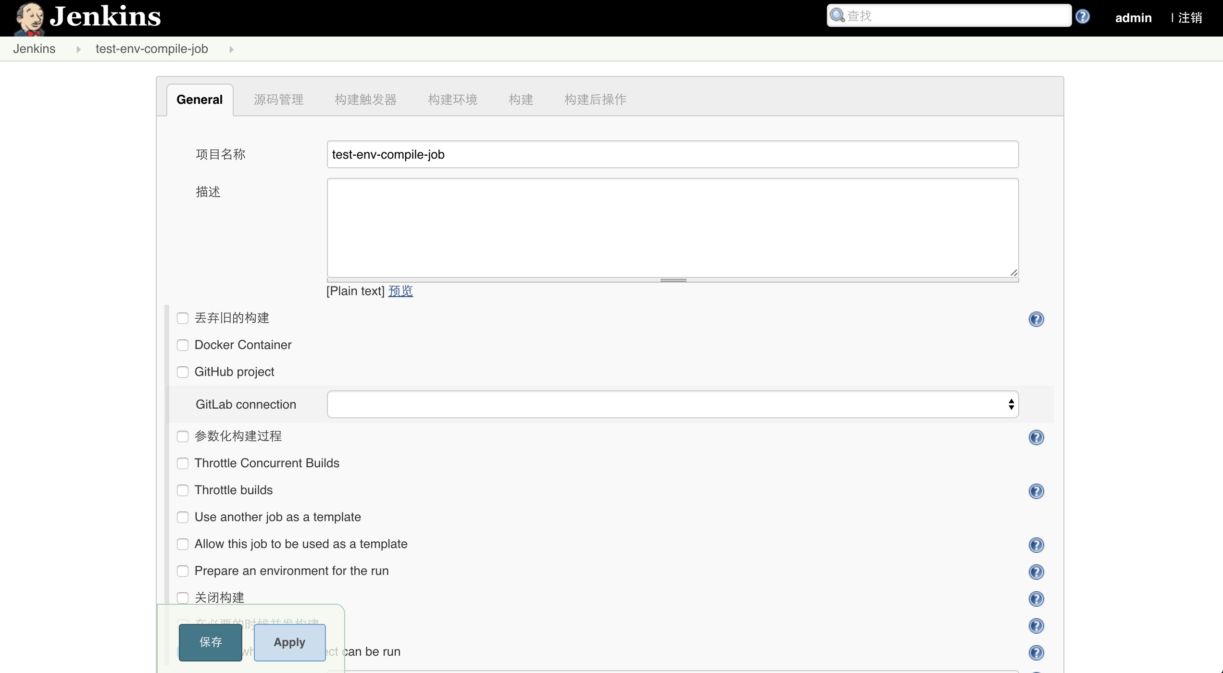Enable the 参数化构建过程 checkbox
Image resolution: width=1223 pixels, height=673 pixels.
click(x=183, y=436)
